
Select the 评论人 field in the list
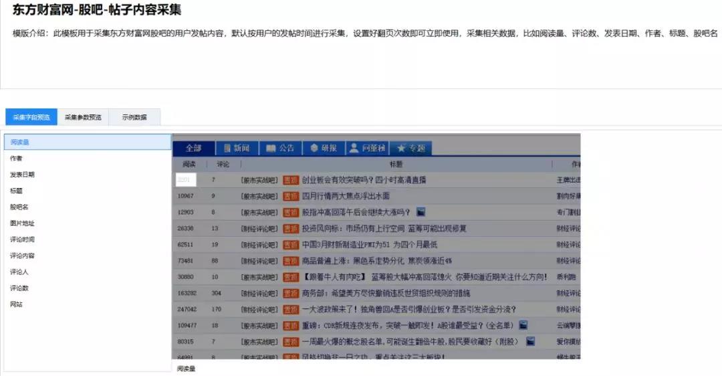click(x=88, y=272)
